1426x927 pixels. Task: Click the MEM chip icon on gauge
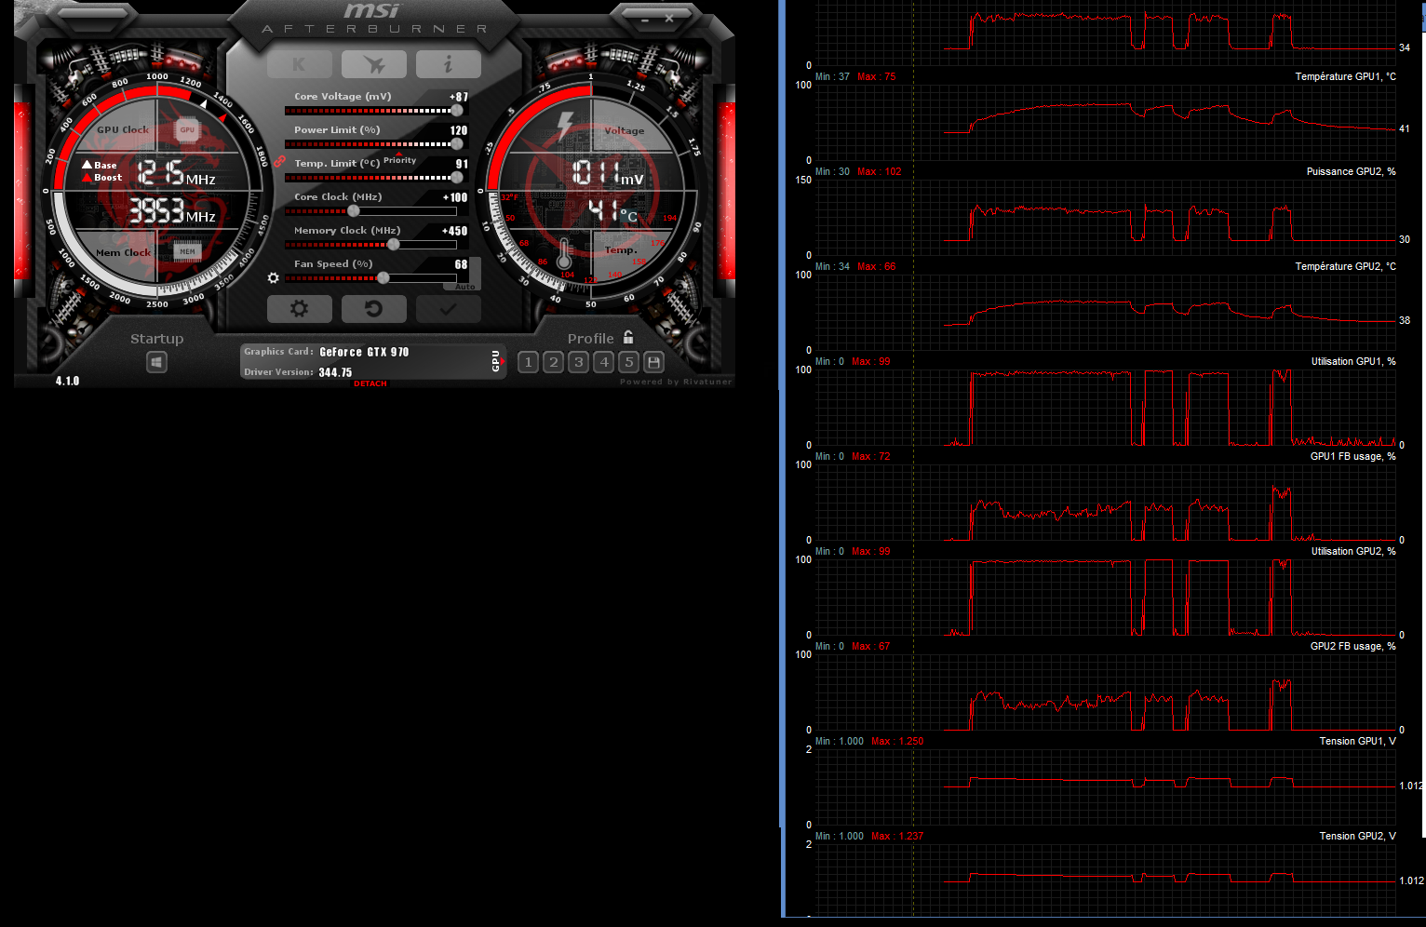[187, 251]
